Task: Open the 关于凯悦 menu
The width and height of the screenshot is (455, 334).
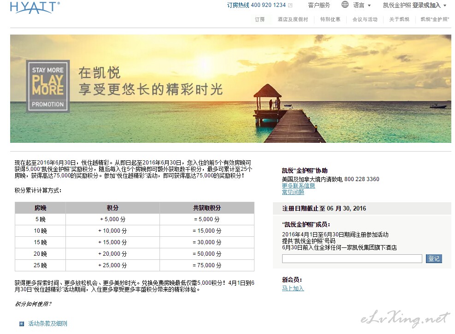Action: click(399, 19)
